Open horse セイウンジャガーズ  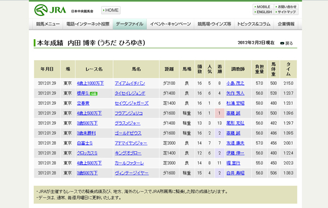(132, 103)
